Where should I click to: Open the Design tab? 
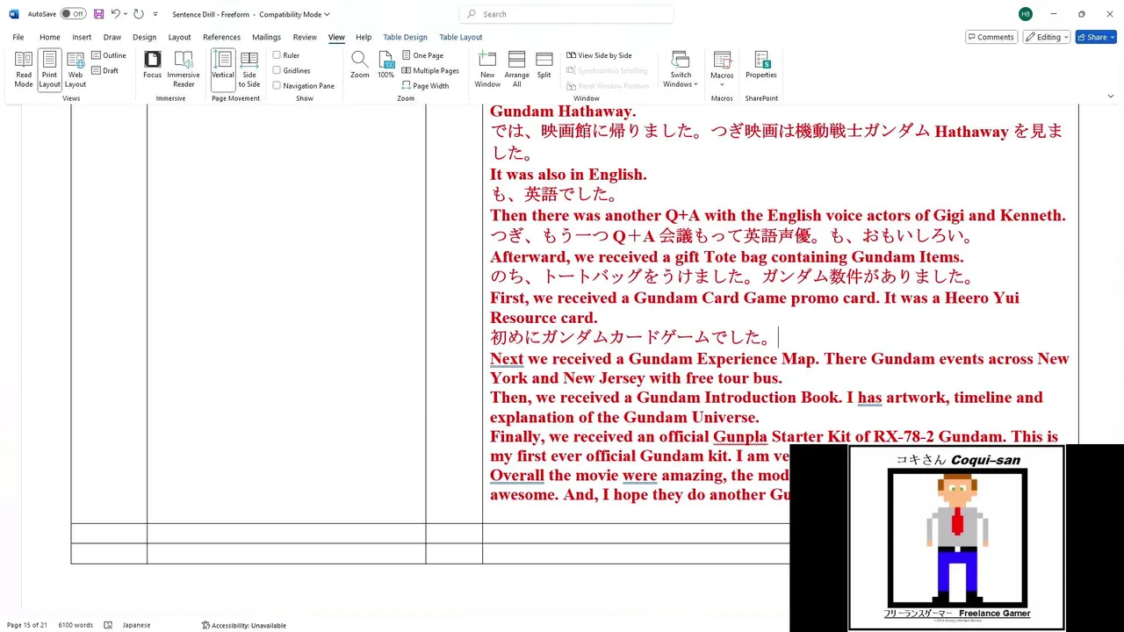144,37
